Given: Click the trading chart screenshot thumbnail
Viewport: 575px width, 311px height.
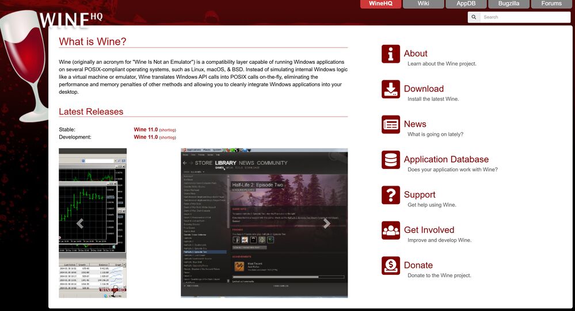Looking at the screenshot, I should [x=93, y=223].
